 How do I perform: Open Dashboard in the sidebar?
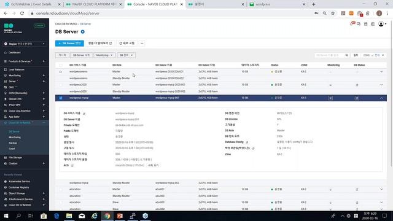[x=15, y=53]
